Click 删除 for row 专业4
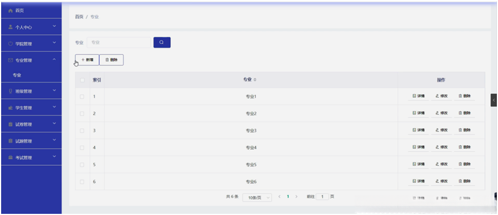Viewport: 498px width, 215px height. [464, 147]
